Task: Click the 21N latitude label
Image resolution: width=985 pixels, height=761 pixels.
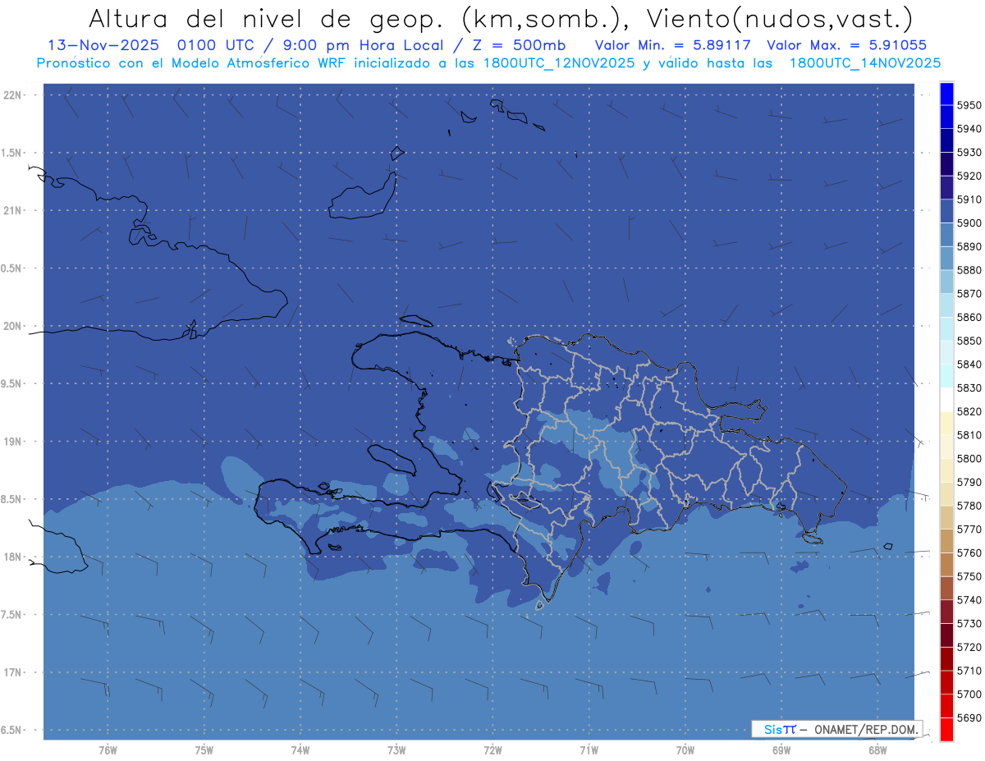Action: tap(13, 211)
